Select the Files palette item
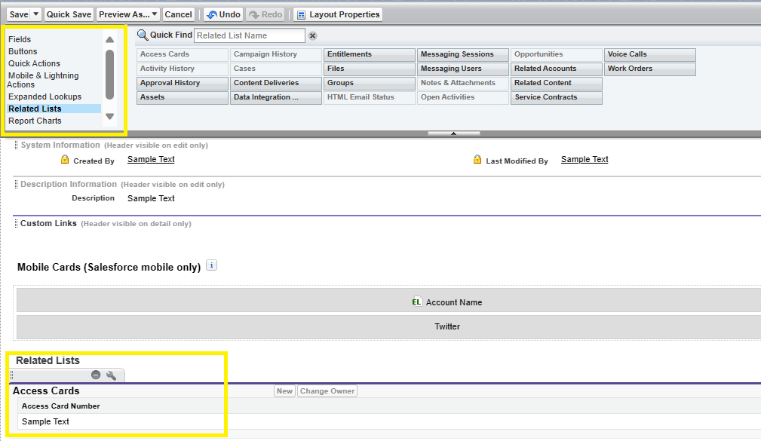Screen dimensions: 761x441 [x=370, y=69]
